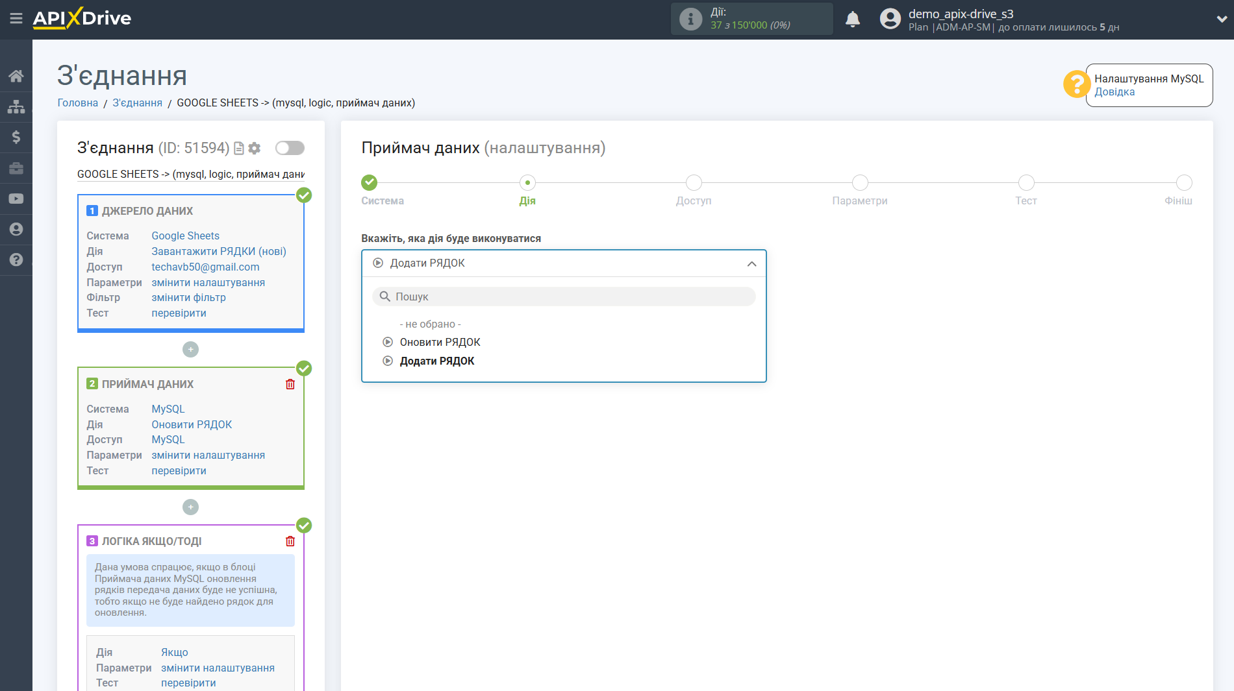Open the billing dollar sidebar icon
Screen dimensions: 1234x691
[x=16, y=137]
